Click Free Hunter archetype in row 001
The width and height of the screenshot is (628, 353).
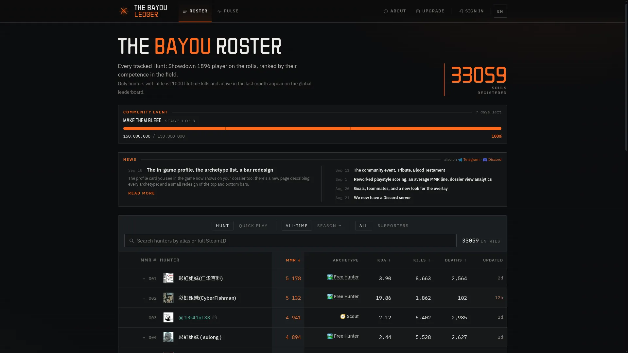click(x=346, y=277)
